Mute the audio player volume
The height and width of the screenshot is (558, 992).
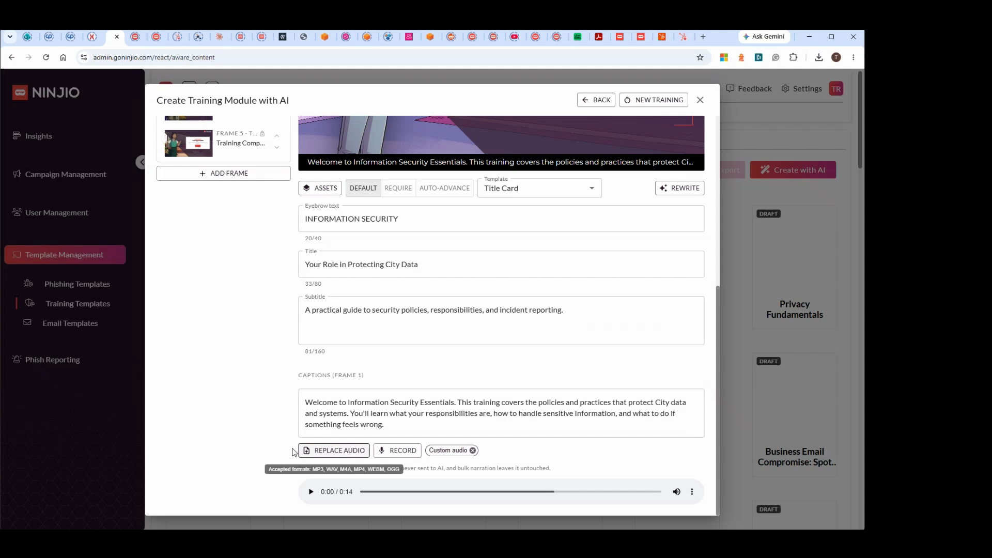676,492
